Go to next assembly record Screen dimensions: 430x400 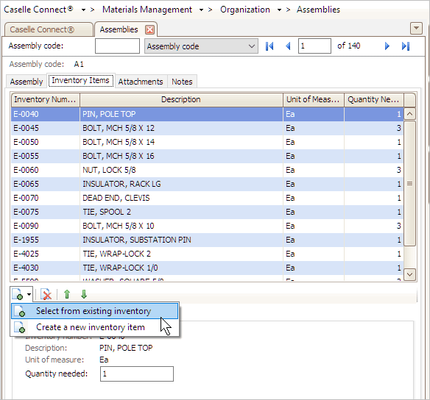click(387, 46)
